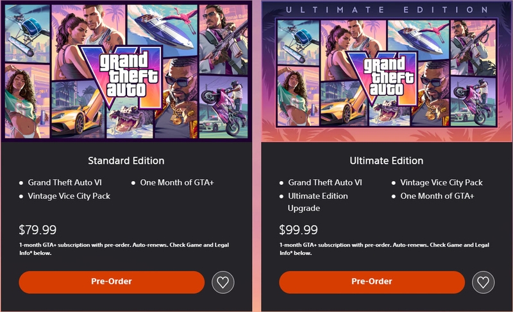Image resolution: width=513 pixels, height=312 pixels.
Task: Click the $79.99 price label
Action: [38, 230]
